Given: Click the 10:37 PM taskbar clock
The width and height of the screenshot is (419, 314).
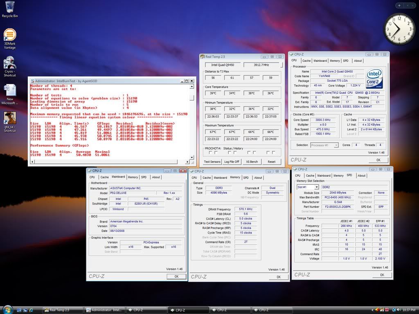Looking at the screenshot, I should click(x=409, y=310).
